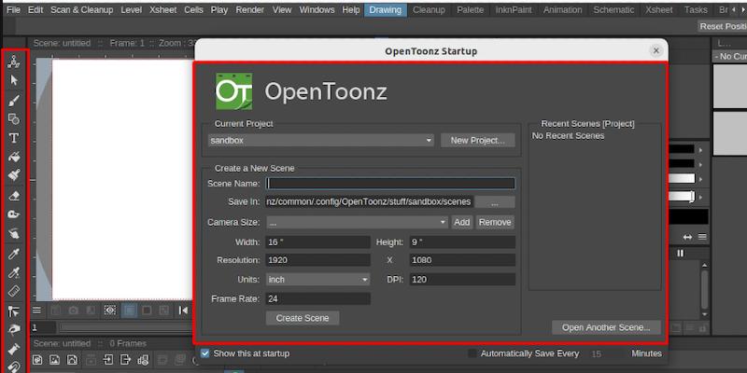
Task: Click the Save In browse ... button
Action: click(495, 202)
